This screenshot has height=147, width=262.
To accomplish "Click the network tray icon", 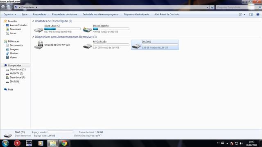I will point(237,143).
